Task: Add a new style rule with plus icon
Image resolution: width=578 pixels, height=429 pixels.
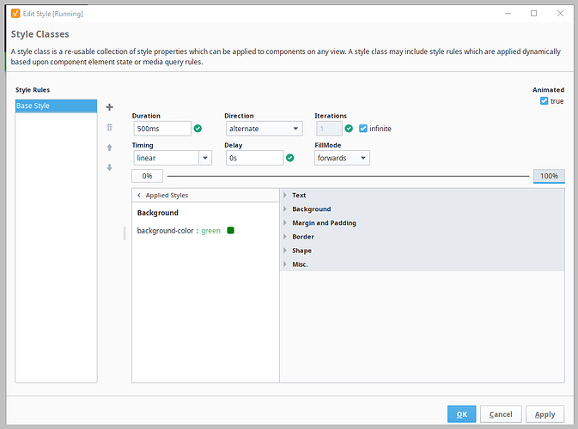Action: 109,107
